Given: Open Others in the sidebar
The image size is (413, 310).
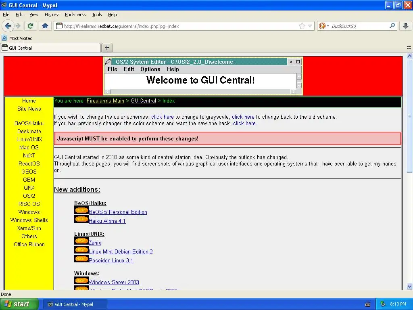Looking at the screenshot, I should (x=29, y=236).
